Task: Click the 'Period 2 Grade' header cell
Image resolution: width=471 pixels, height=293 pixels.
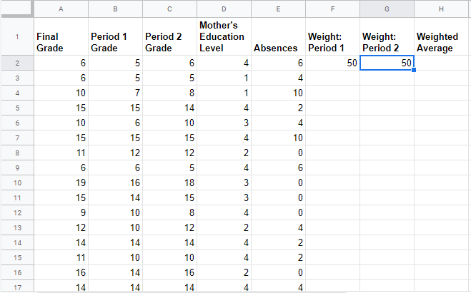Action: point(169,36)
